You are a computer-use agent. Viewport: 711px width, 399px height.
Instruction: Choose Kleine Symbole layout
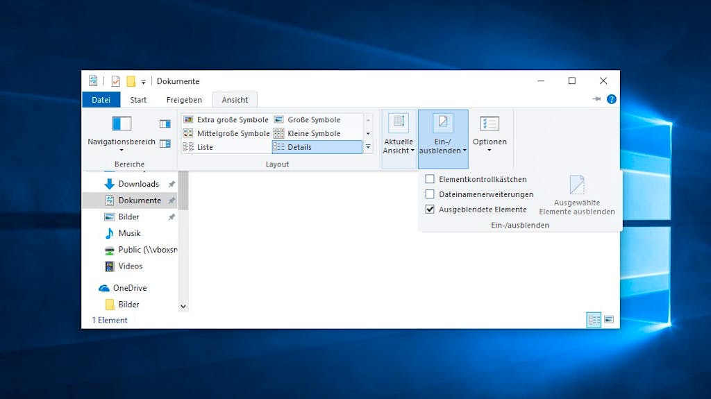pos(317,133)
